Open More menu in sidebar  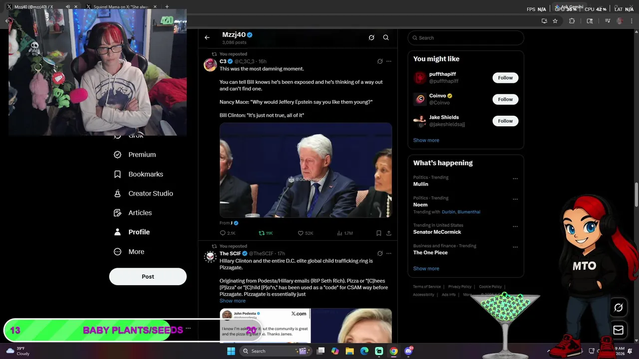[129, 252]
